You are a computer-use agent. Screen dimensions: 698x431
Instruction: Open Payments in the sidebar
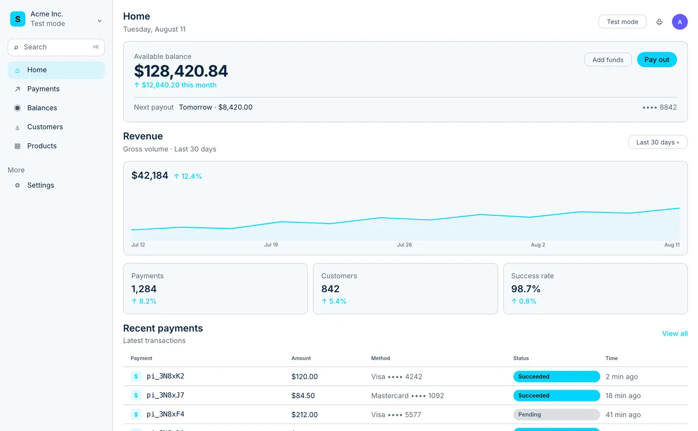[x=56, y=89]
